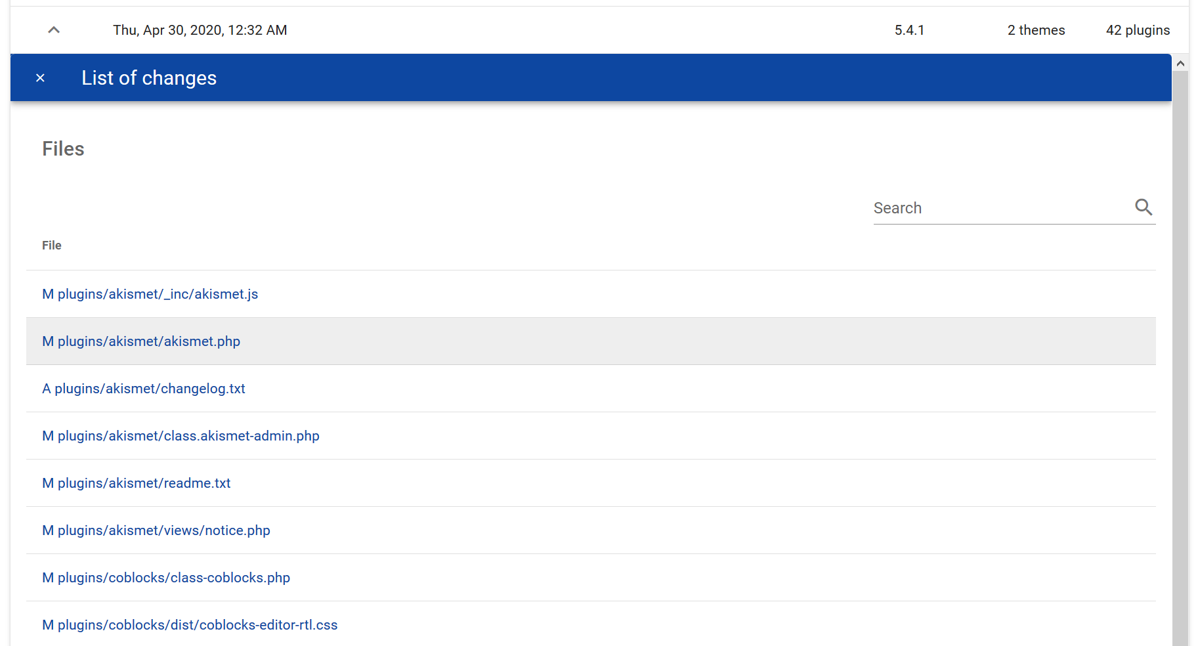
Task: Close the List of changes panel
Action: point(40,78)
